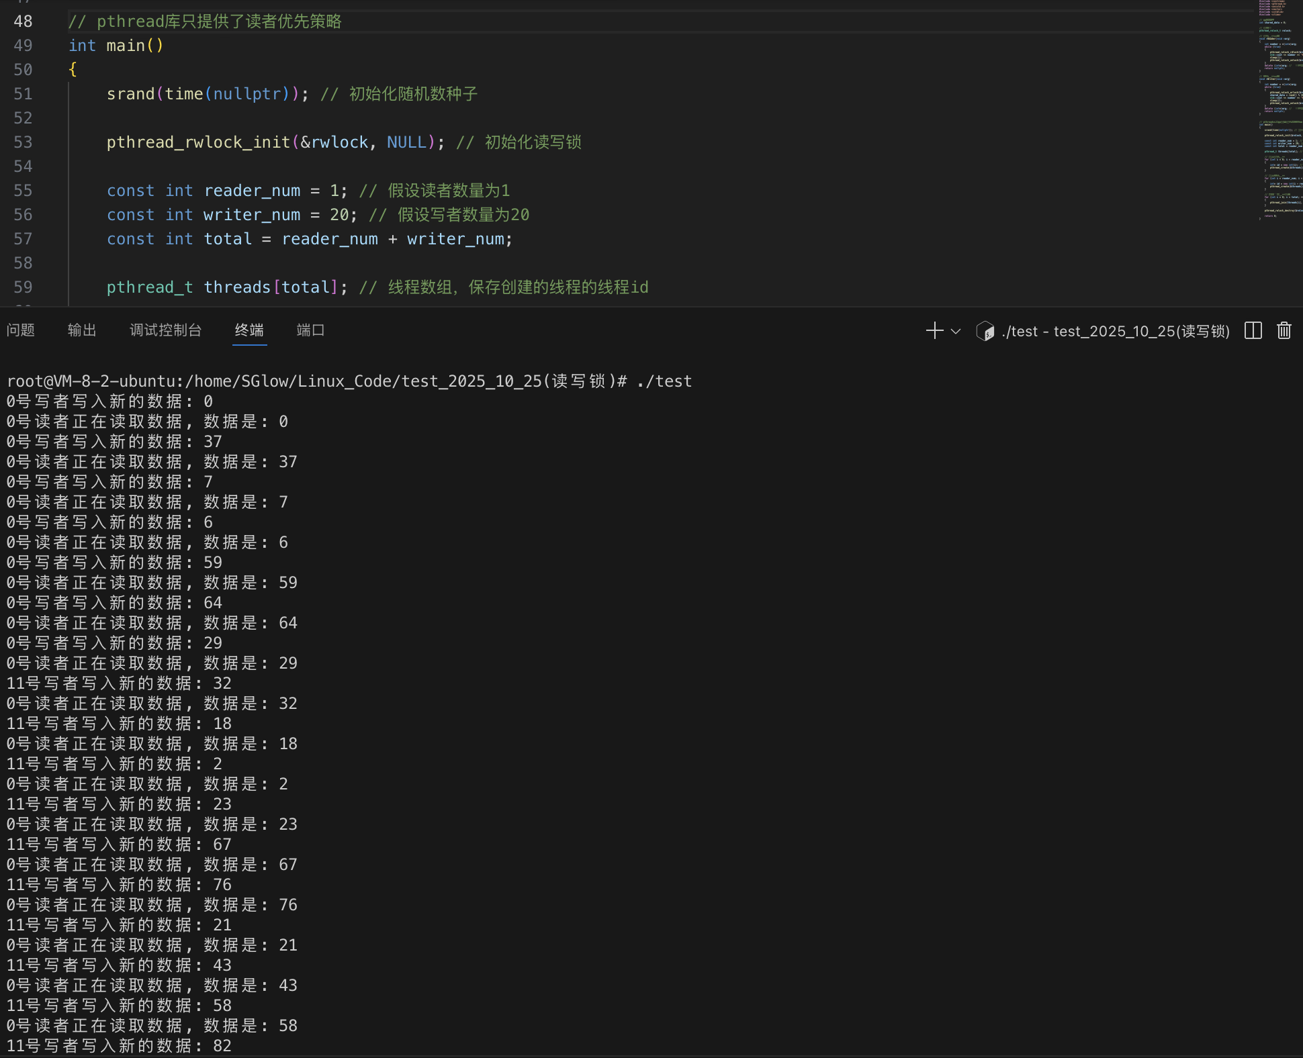Click the code minimap in the editor
Image resolution: width=1303 pixels, height=1058 pixels.
point(1279,107)
